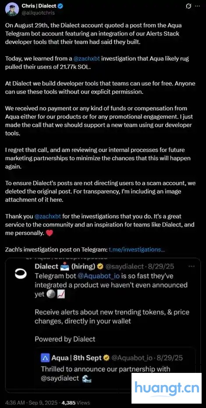Click the red heart emoji after 'me personally.'
Image resolution: width=206 pixels, height=408 pixels.
(49, 233)
